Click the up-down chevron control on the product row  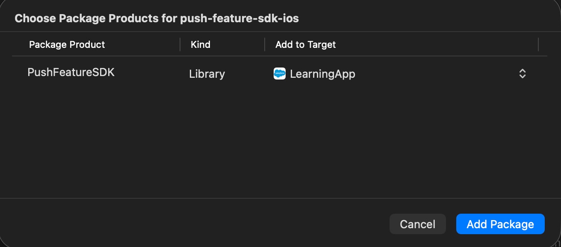pos(522,74)
